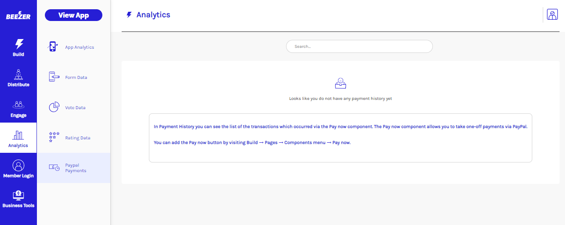Screen dimensions: 565x225
Task: Open the Business Tools monitor icon
Action: [18, 195]
